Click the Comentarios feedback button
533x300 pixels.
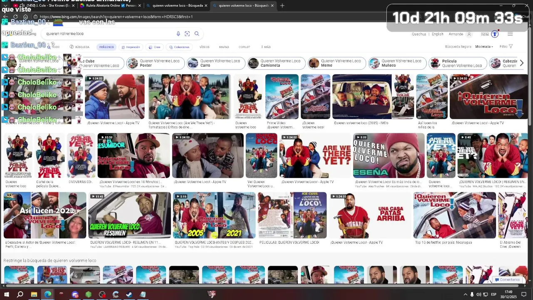507,280
